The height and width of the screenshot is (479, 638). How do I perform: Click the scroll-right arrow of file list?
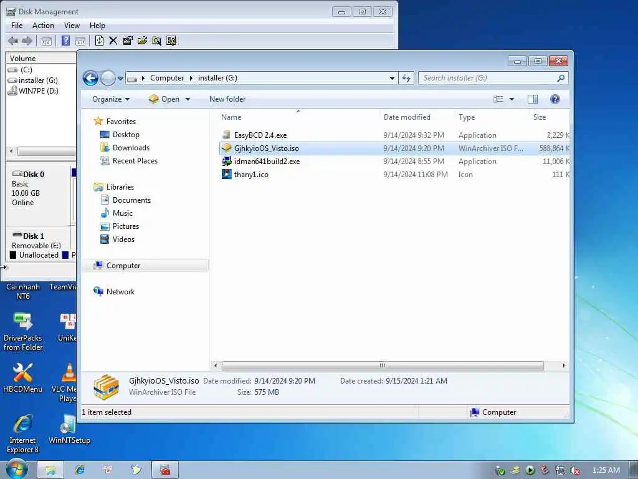pos(564,365)
